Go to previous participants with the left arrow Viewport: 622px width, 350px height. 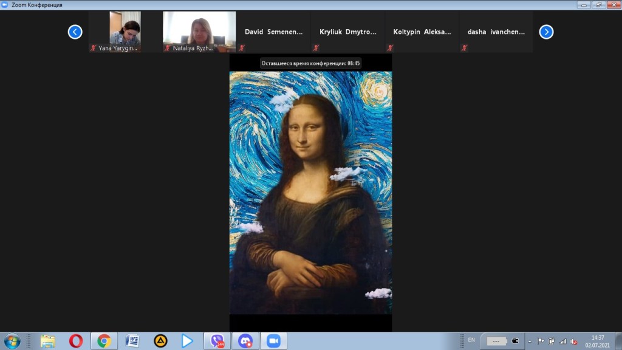coord(75,32)
